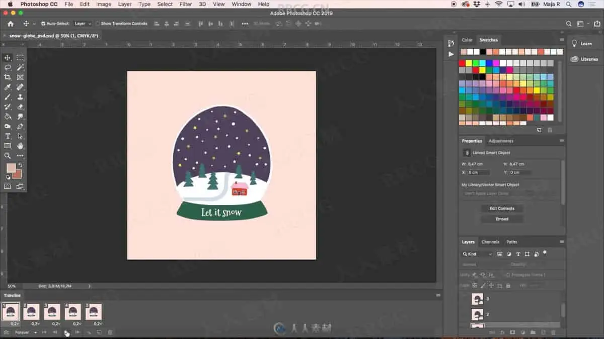Select the Lasso tool
604x339 pixels.
(x=8, y=67)
